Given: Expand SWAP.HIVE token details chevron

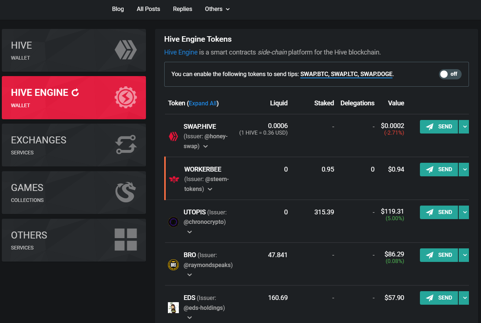Looking at the screenshot, I should point(206,146).
